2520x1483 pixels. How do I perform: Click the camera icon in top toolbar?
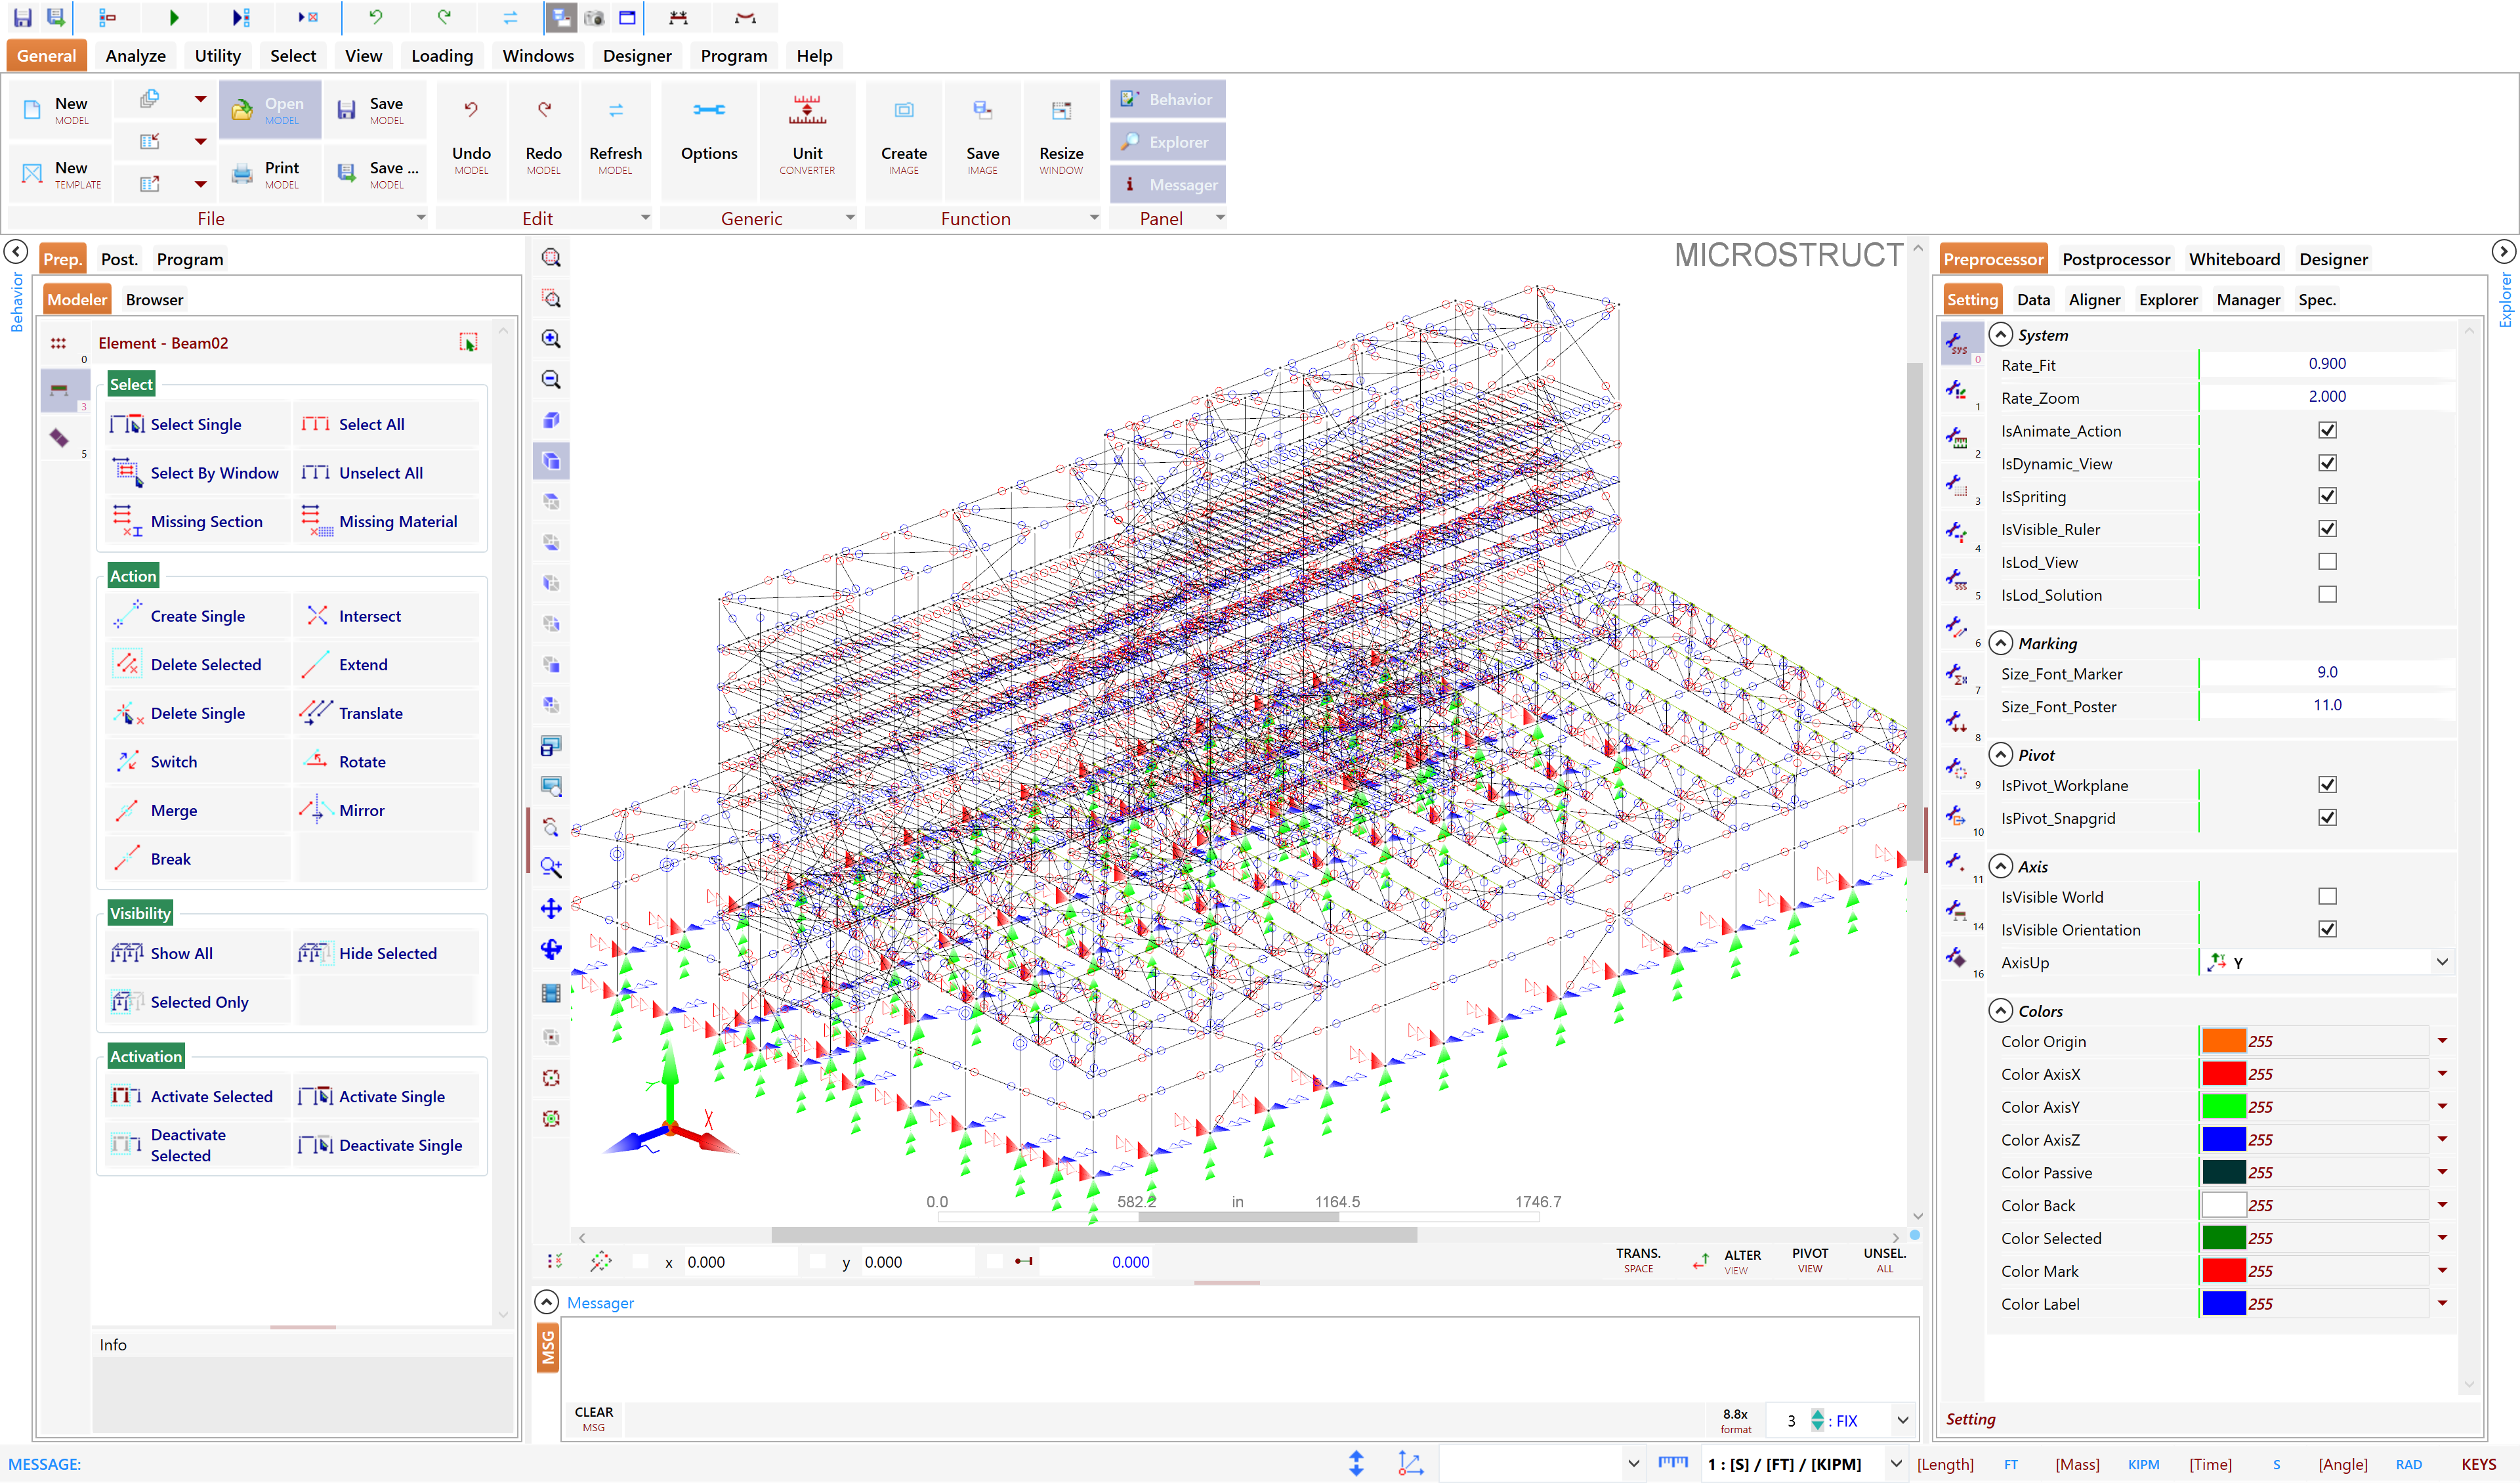point(594,17)
